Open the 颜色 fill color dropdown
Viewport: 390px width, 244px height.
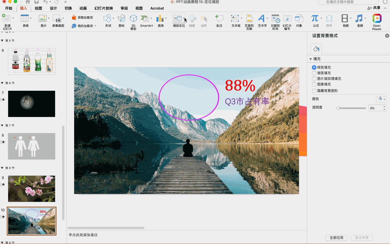tap(381, 99)
